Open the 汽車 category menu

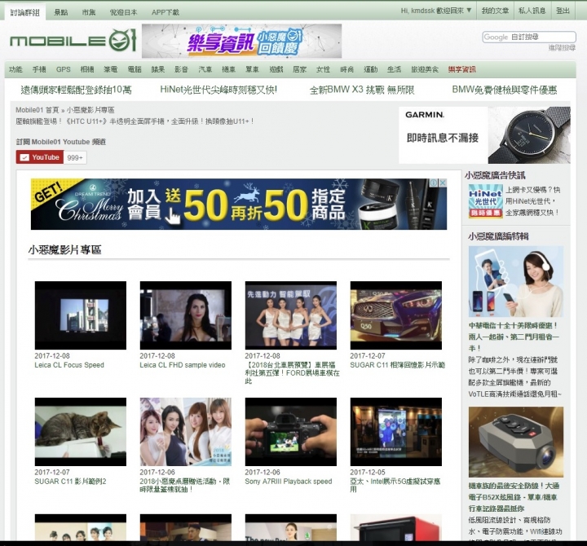tap(205, 69)
